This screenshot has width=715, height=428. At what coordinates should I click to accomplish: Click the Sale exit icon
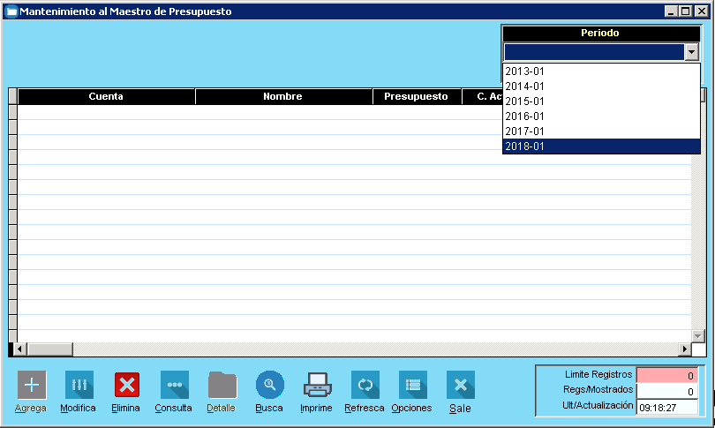(460, 385)
